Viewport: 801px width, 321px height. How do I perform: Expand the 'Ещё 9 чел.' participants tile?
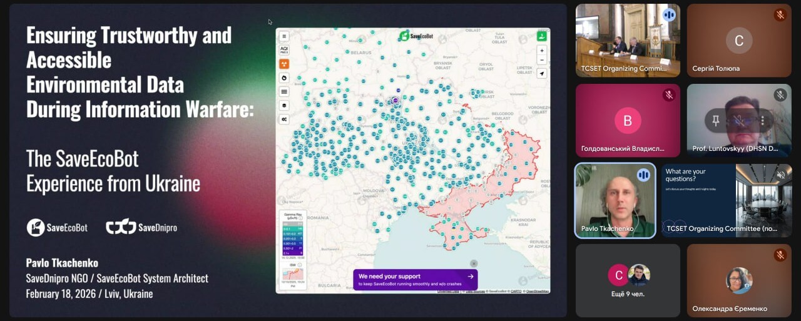tap(628, 279)
